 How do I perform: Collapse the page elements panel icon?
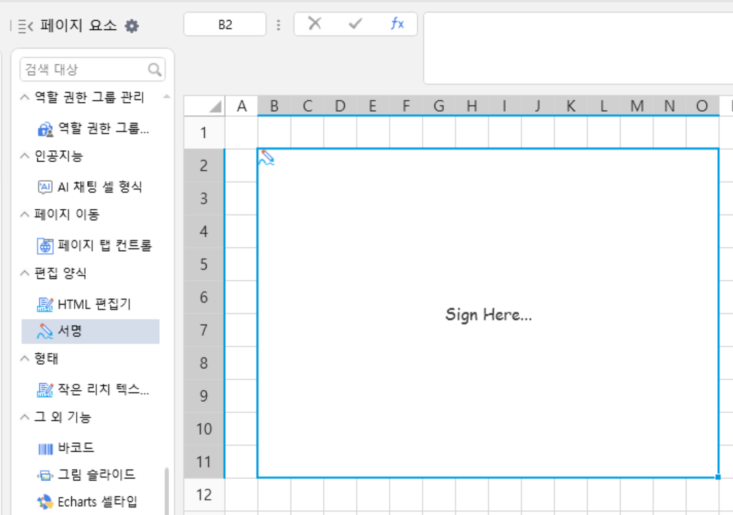(25, 26)
